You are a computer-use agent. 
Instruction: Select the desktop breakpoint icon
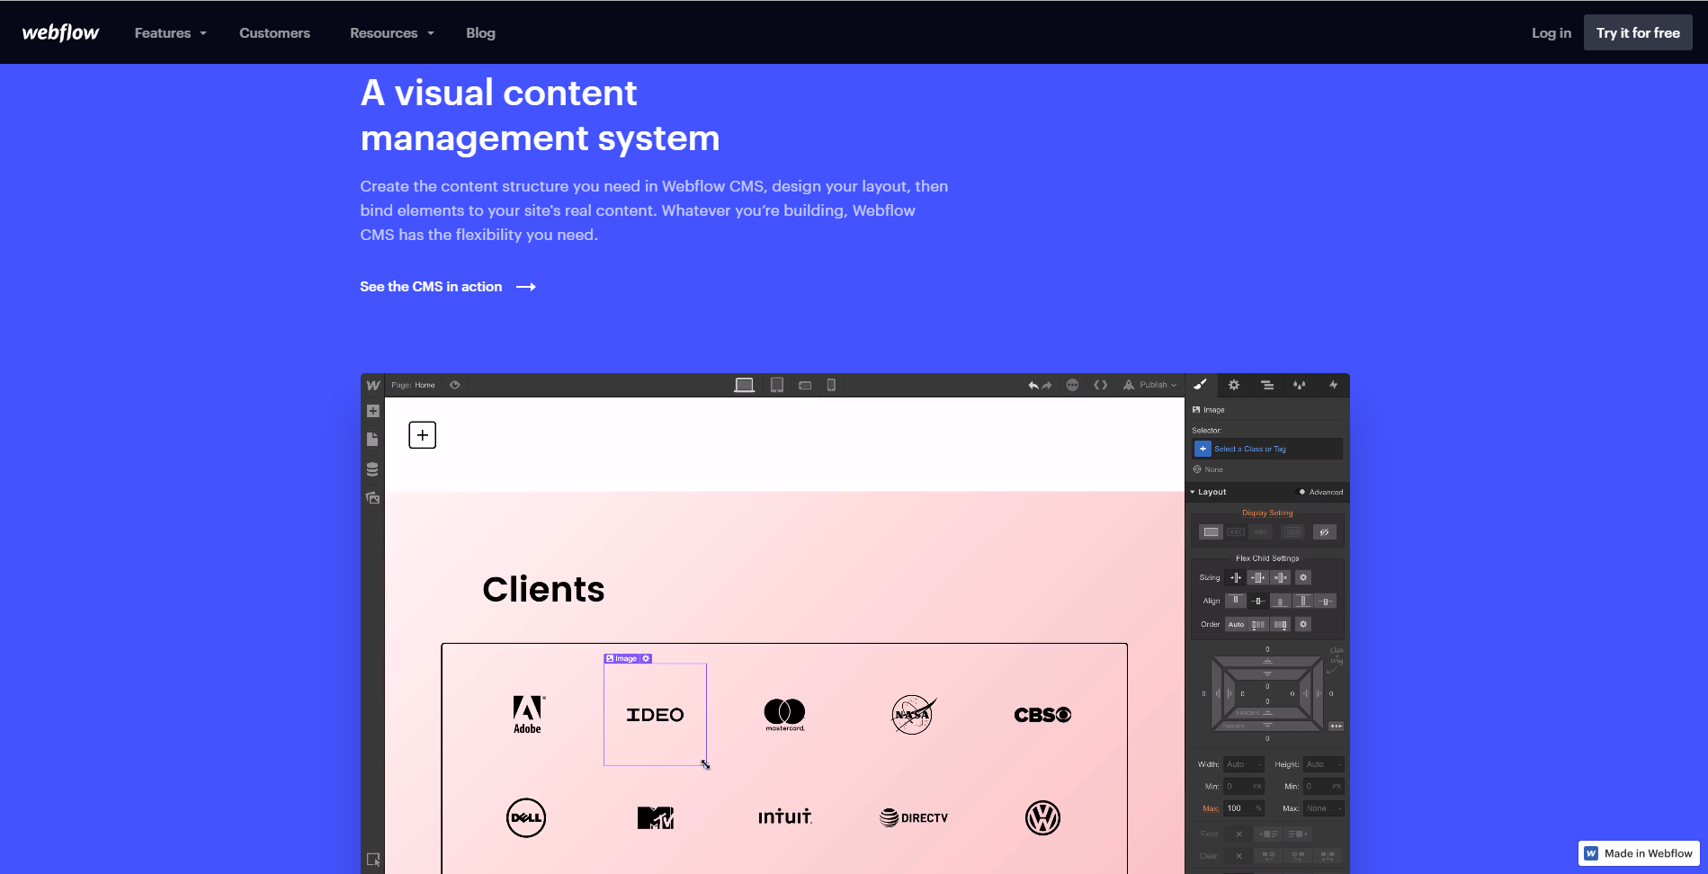coord(744,385)
